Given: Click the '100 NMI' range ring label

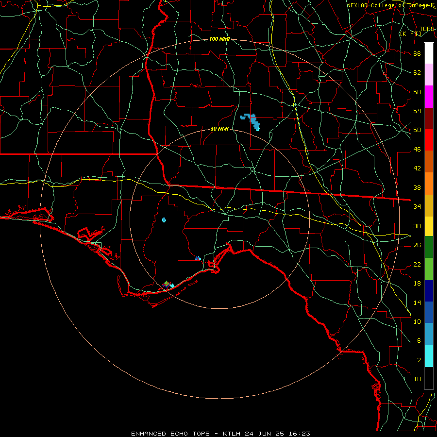Looking at the screenshot, I should 219,39.
